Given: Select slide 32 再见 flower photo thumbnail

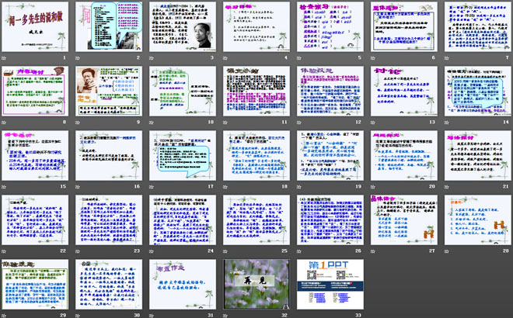Looking at the screenshot, I should click(x=256, y=284).
